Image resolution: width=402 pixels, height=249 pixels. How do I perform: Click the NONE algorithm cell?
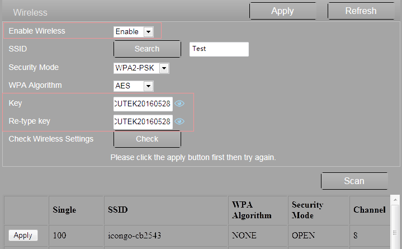258,236
